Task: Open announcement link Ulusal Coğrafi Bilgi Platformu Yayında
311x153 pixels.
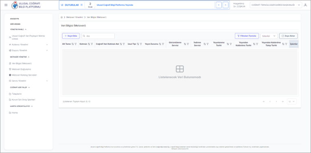Action: tap(115, 5)
